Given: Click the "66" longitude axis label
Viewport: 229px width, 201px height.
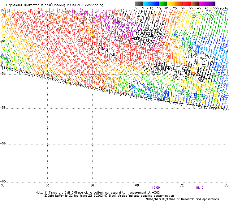Looking at the screenshot, I should [x=92, y=185].
